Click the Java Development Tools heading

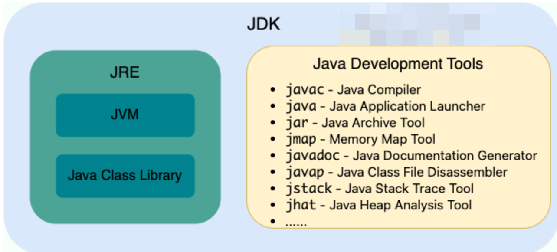click(397, 64)
